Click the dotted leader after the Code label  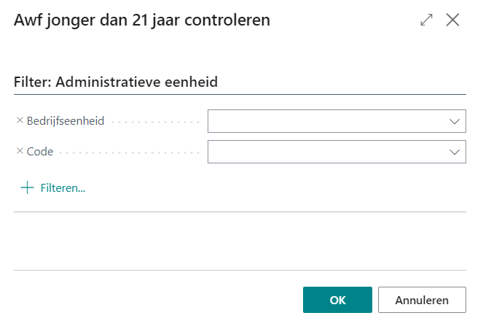130,152
